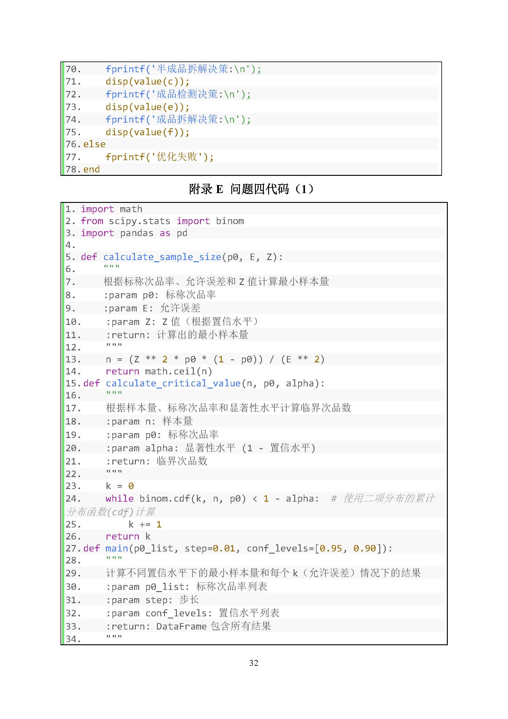Click the line ':param E: 允许误差'
The height and width of the screenshot is (719, 508).
click(x=152, y=308)
